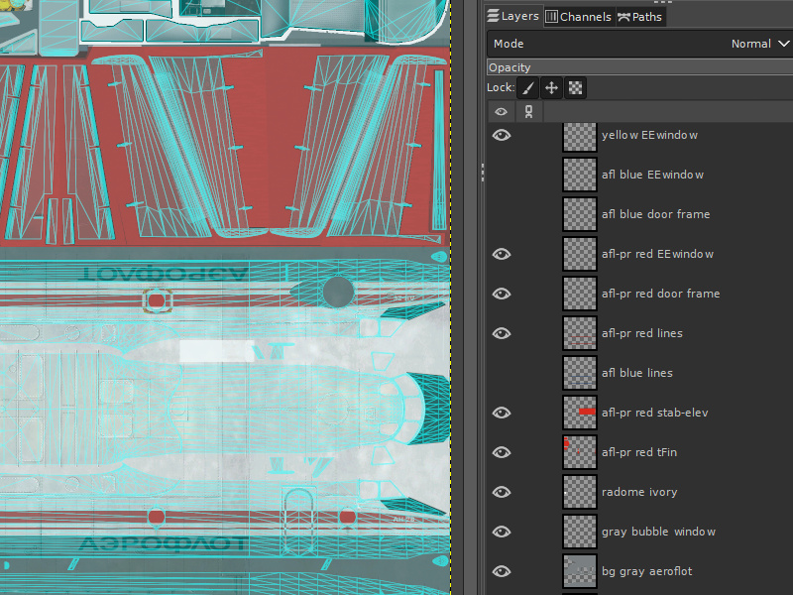793x595 pixels.
Task: Click the eye icon for afl-pr red lines
Action: point(502,333)
